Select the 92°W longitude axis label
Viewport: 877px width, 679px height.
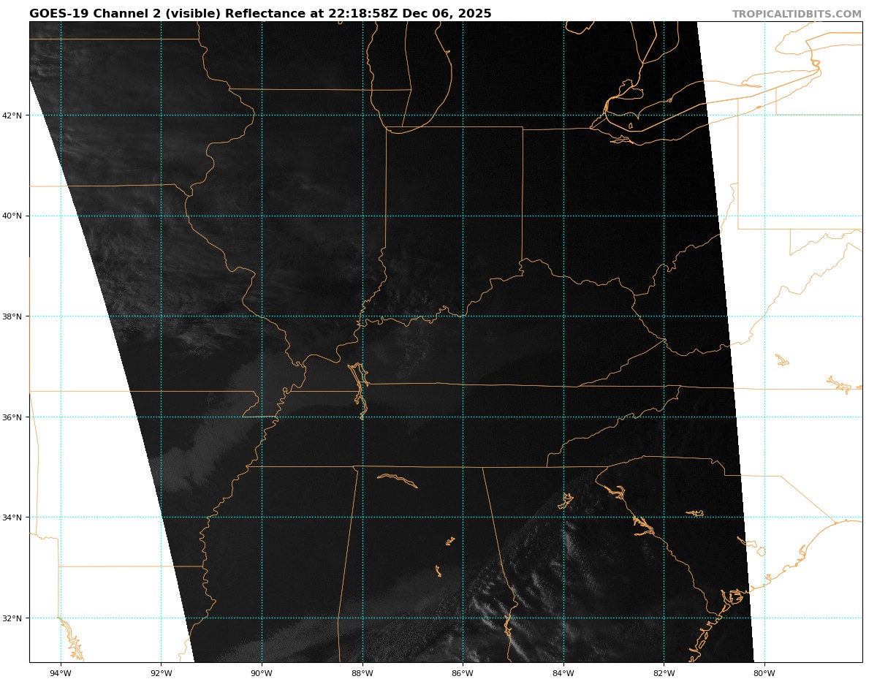[161, 672]
